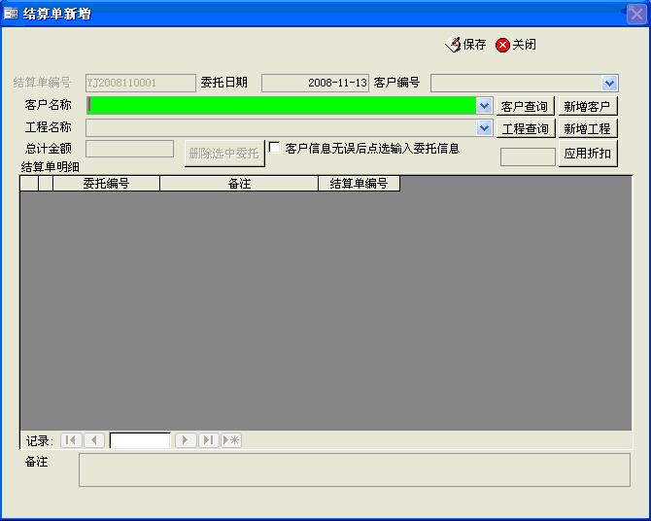This screenshot has width=651, height=521.
Task: Click the 新增工程 button
Action: 588,128
